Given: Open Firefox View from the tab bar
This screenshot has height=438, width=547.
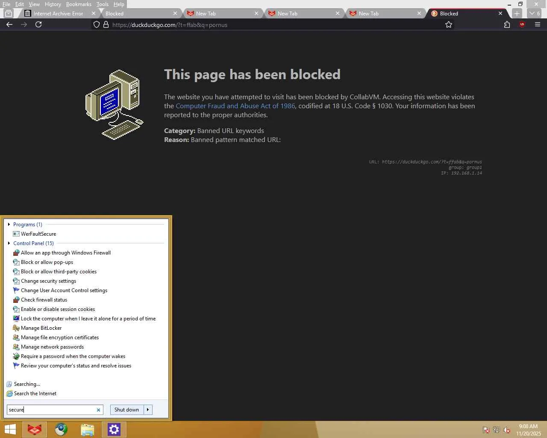Looking at the screenshot, I should [9, 14].
